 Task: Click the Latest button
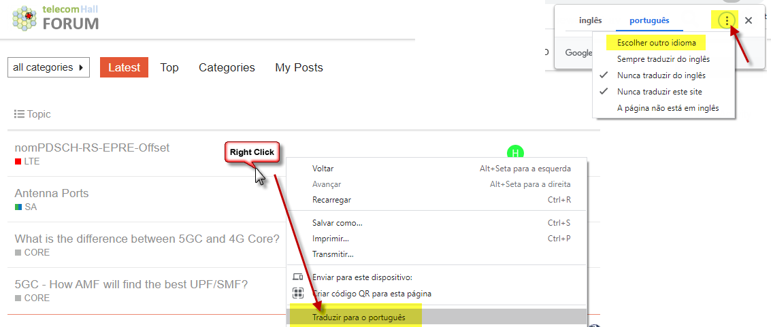click(124, 67)
